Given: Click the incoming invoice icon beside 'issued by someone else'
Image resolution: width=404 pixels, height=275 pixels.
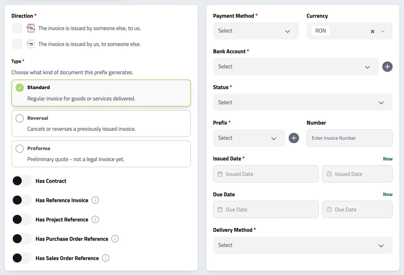Looking at the screenshot, I should (31, 28).
